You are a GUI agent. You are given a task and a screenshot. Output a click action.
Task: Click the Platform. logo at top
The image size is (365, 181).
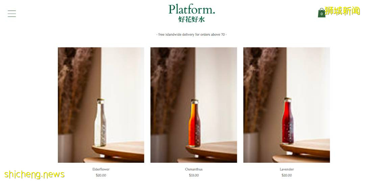[x=192, y=9]
